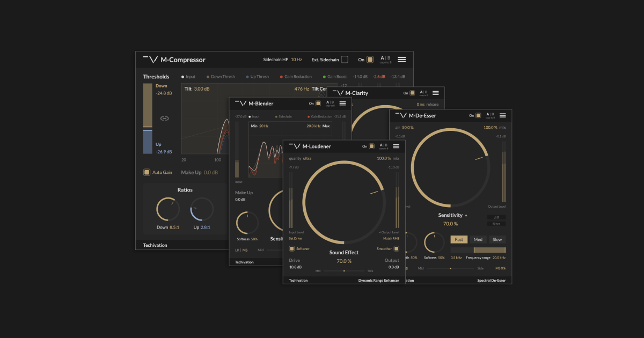
Task: Toggle the Smoother switch in M-Loudener
Action: [396, 248]
